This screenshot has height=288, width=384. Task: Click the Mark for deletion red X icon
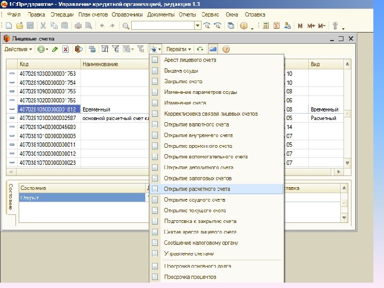coord(66,49)
